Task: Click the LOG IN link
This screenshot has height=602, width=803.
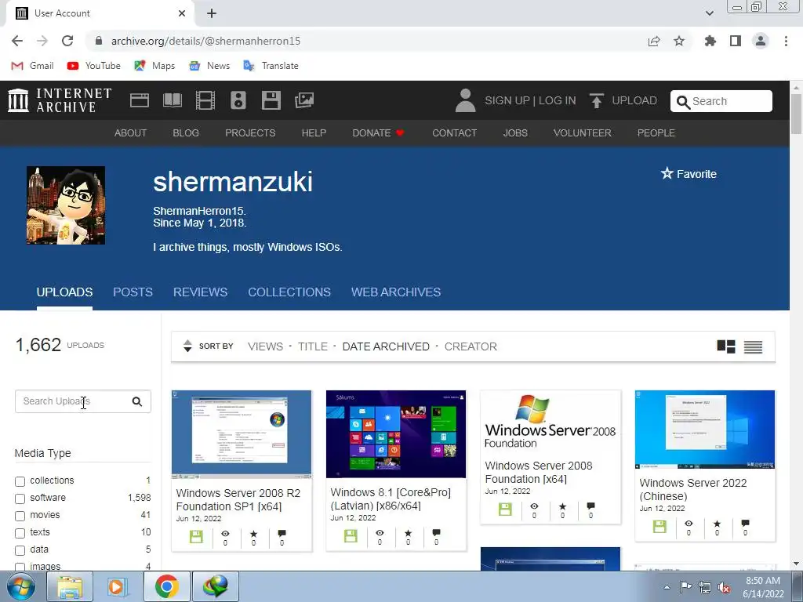Action: pos(558,100)
